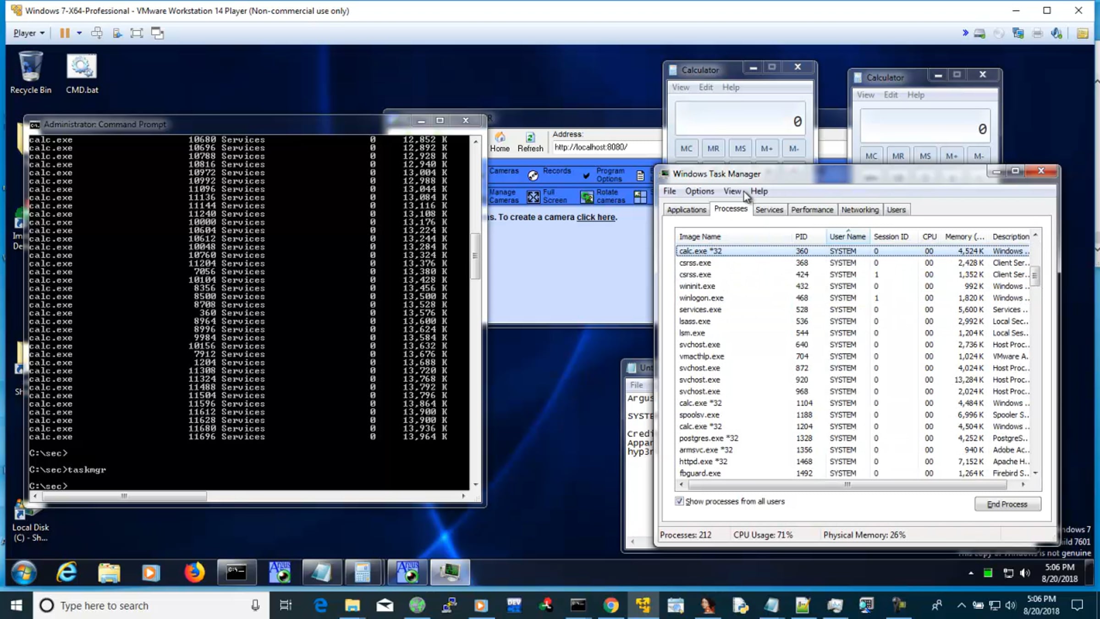The width and height of the screenshot is (1100, 619).
Task: Sort processes by the Image Name column
Action: pos(733,237)
